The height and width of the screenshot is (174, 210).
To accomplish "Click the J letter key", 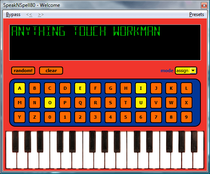I will click(x=156, y=88).
